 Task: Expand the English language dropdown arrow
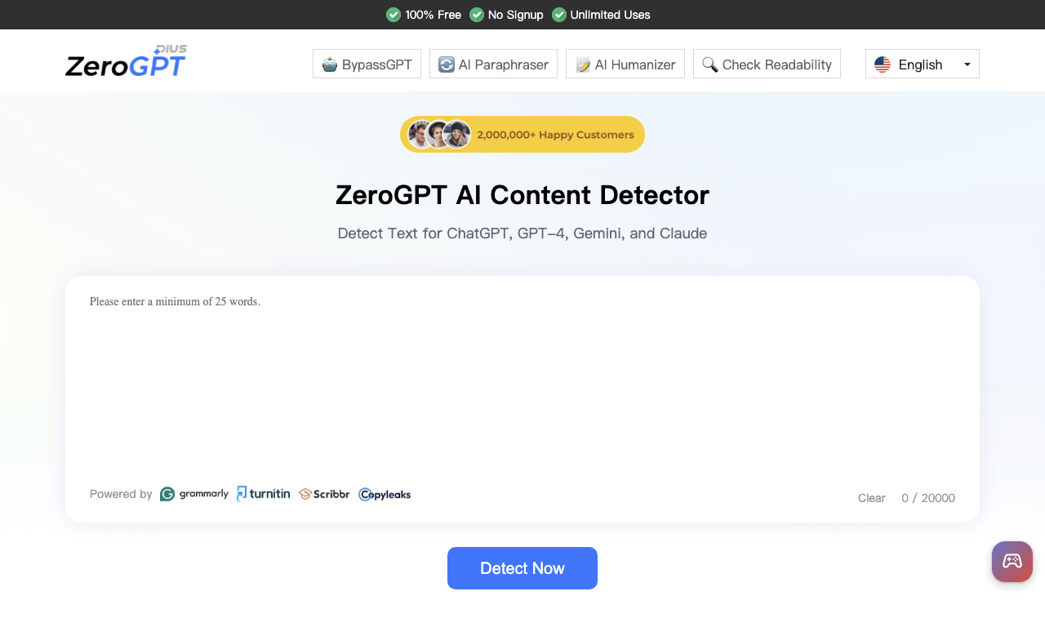pos(967,64)
